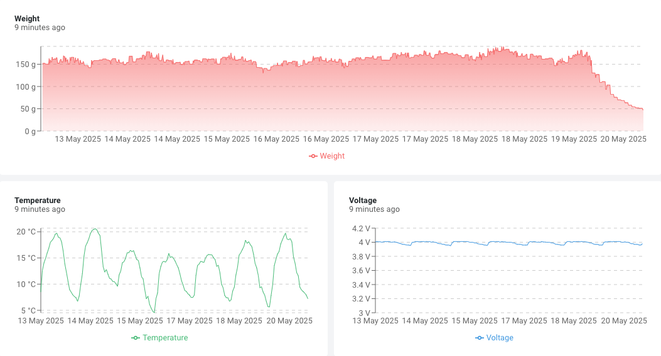Toggle the Temperature series legend label
This screenshot has height=356, width=661.
click(x=165, y=338)
